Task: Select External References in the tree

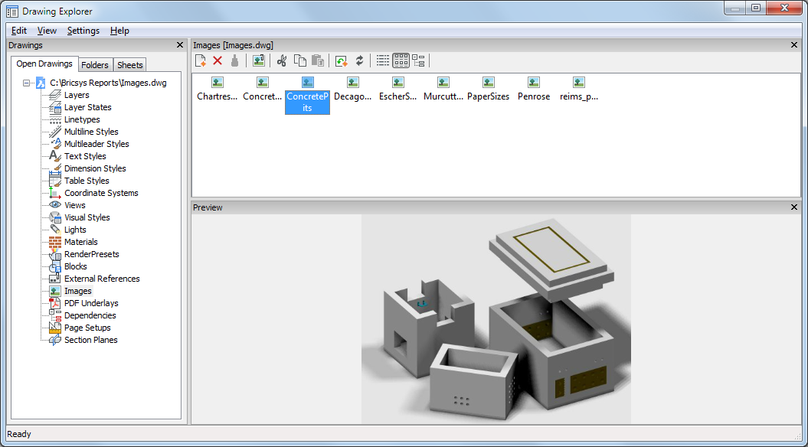Action: [x=102, y=279]
